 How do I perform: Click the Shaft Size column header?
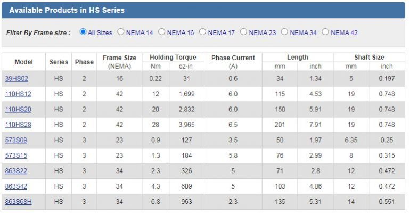[x=369, y=58]
